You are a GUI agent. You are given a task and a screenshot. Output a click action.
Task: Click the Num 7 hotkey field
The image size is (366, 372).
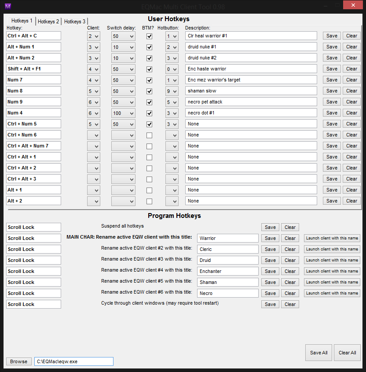click(33, 80)
